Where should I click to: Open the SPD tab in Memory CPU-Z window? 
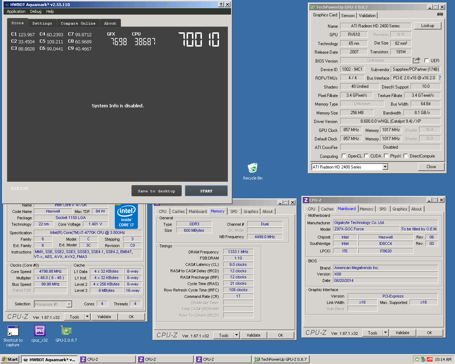point(234,212)
